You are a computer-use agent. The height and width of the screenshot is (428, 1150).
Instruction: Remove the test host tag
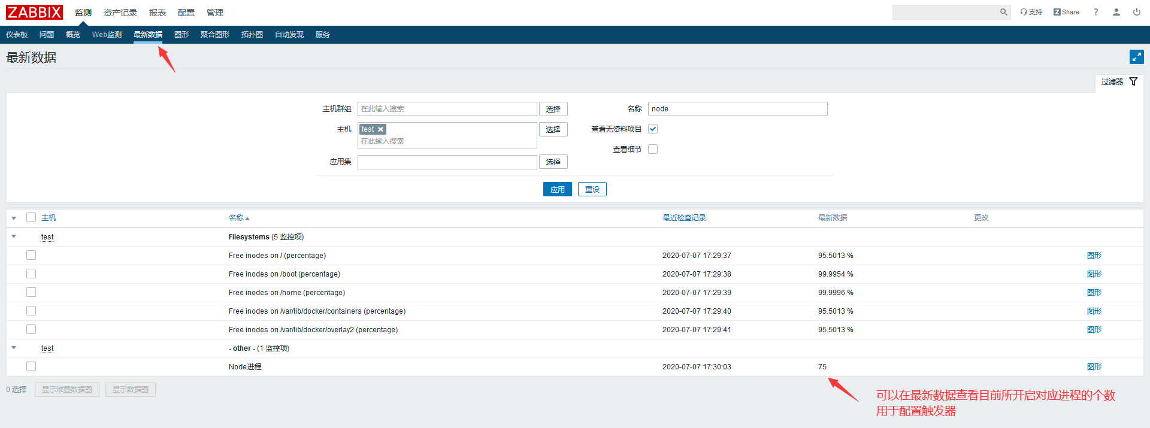[x=380, y=129]
